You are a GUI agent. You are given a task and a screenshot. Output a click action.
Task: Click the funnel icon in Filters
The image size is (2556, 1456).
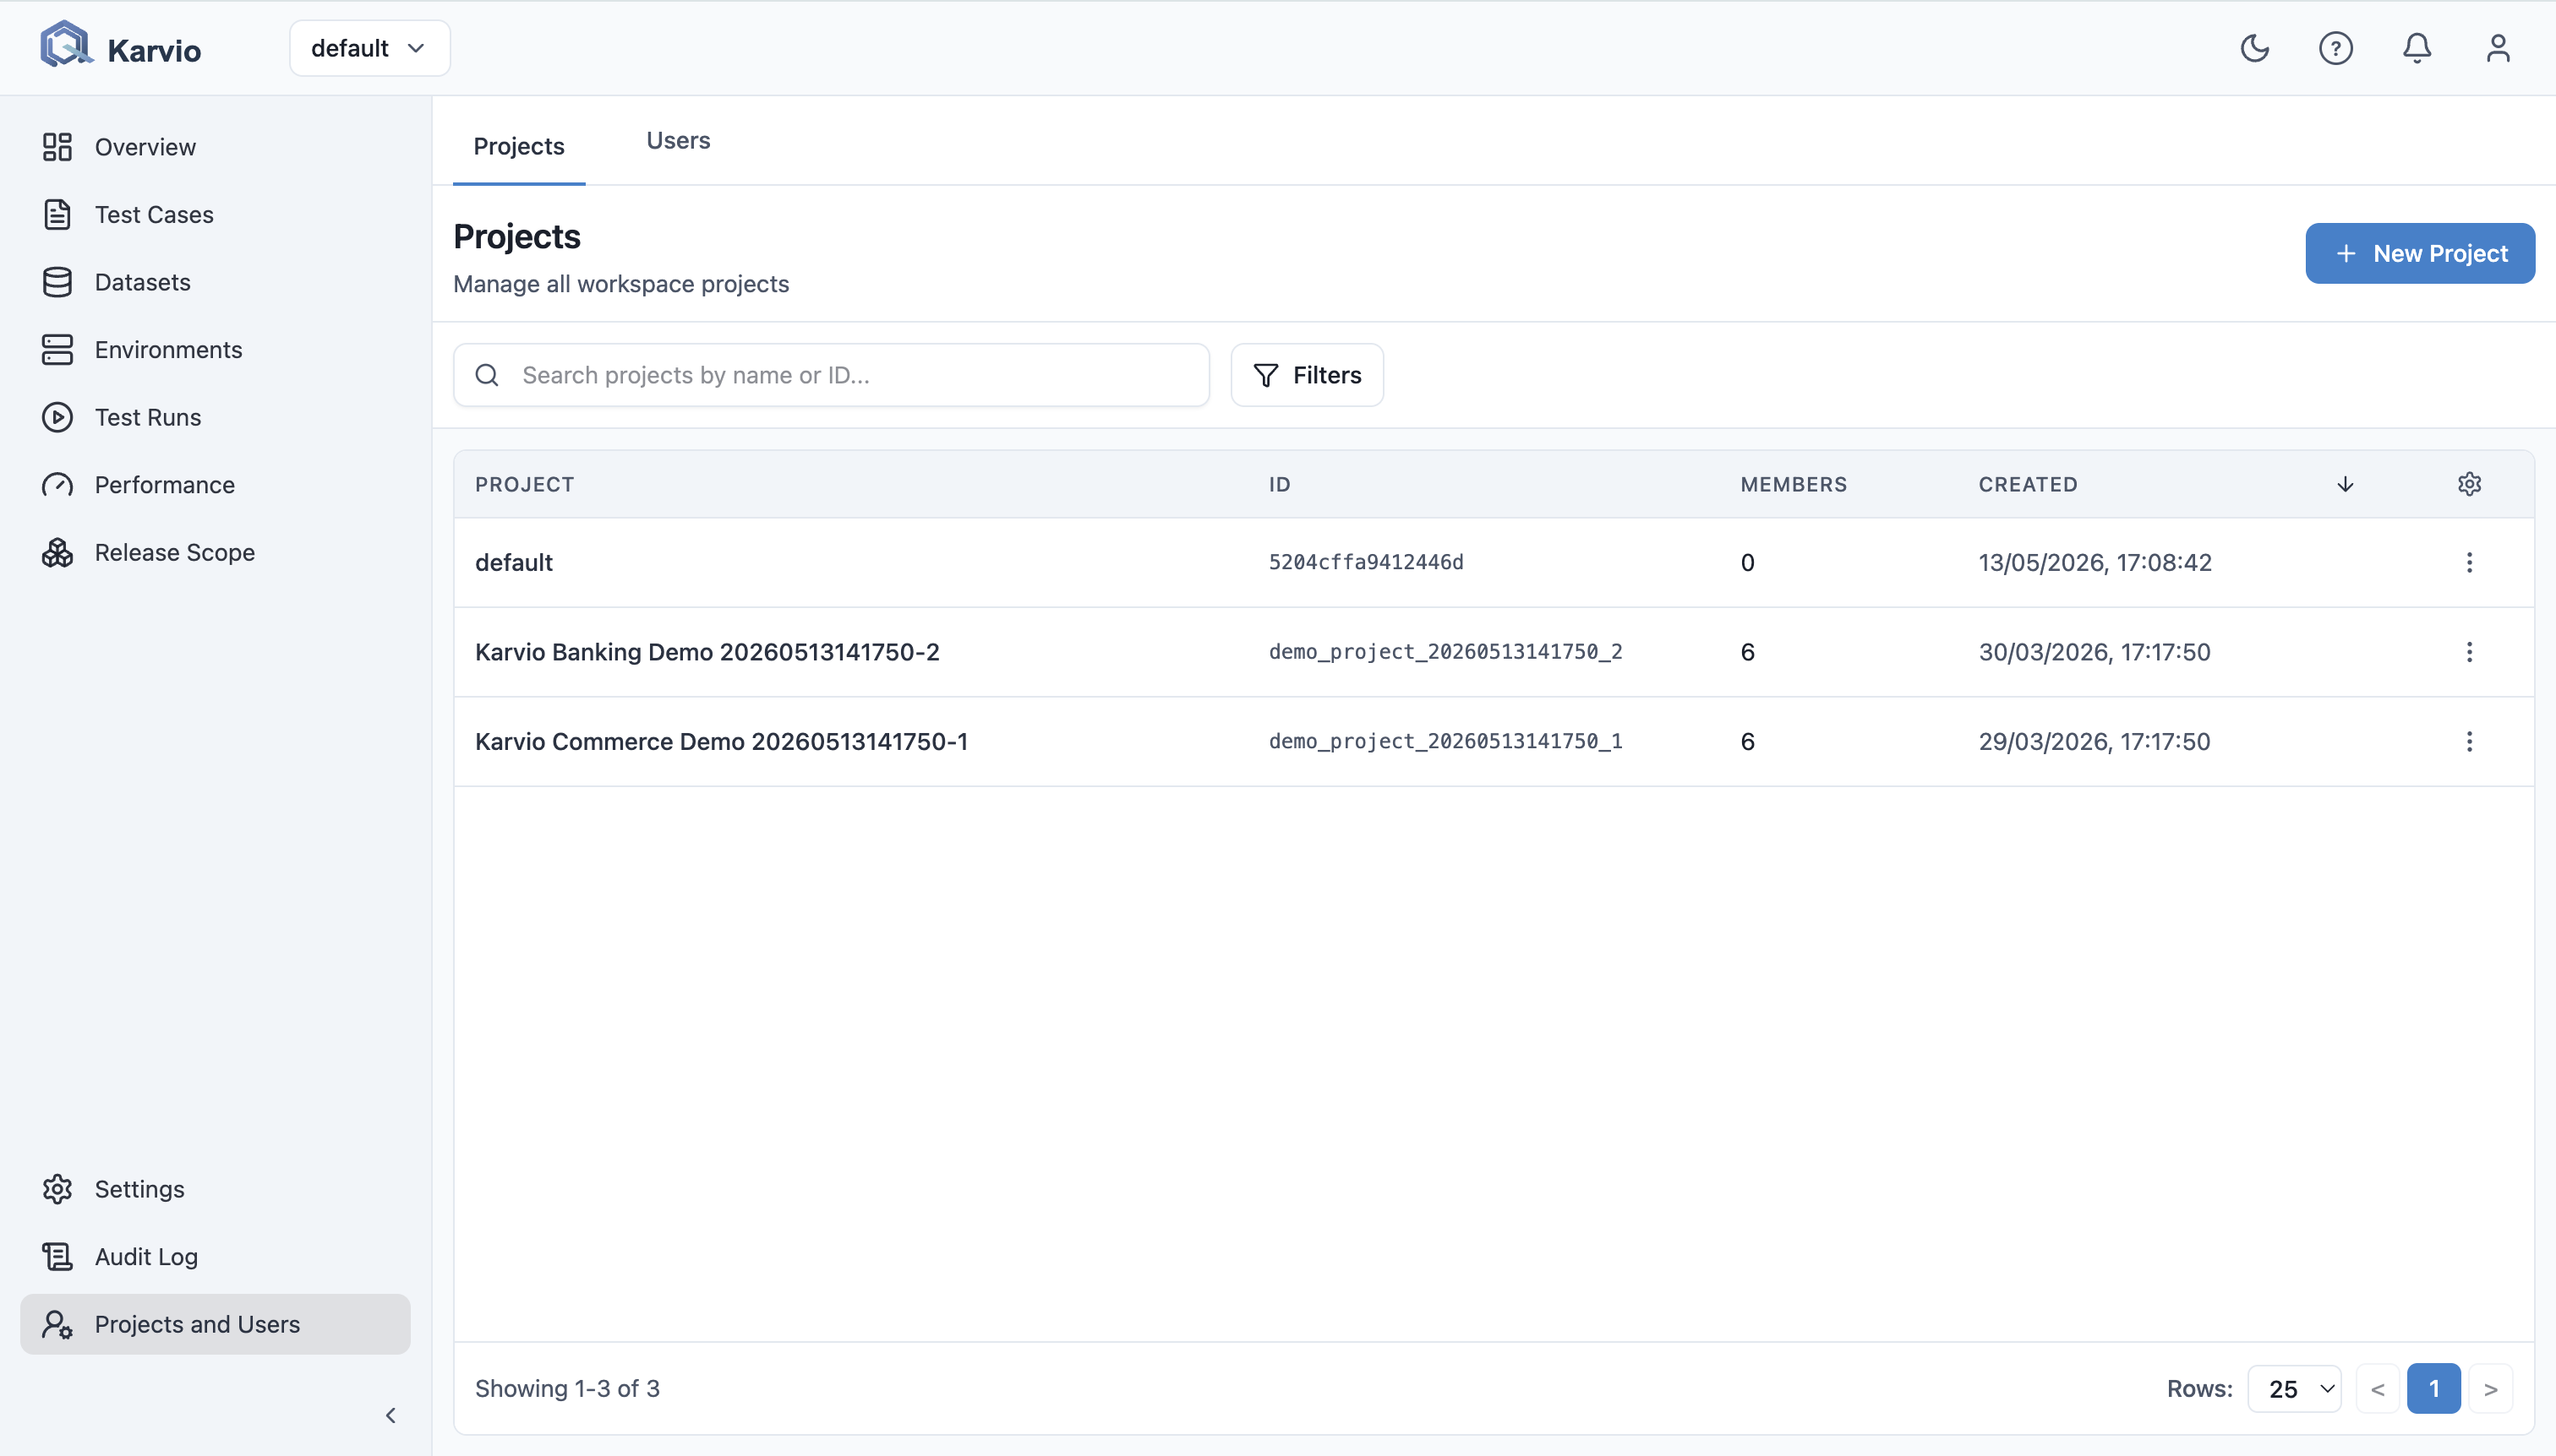[1265, 375]
